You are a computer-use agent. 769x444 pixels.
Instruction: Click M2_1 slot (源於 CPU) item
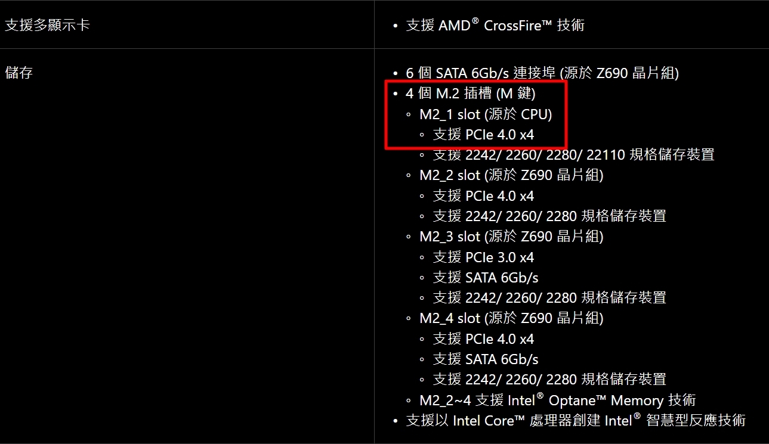[x=486, y=114]
